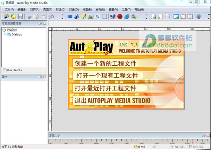Click the computer monitor icon on the toolbar
The image size is (211, 150).
[x=198, y=17]
